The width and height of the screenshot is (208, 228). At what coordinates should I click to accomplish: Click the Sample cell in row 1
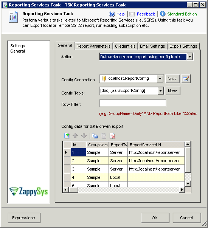click(x=97, y=152)
